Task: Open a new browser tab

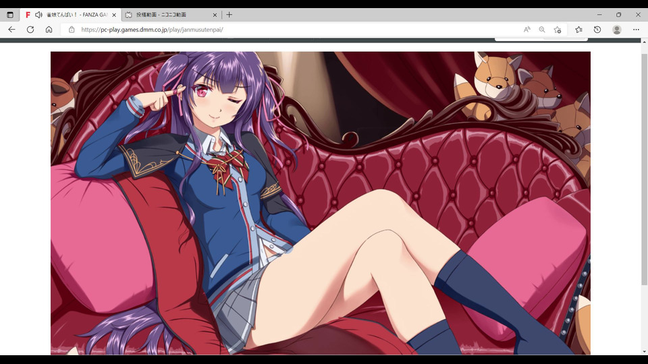Action: coord(230,15)
